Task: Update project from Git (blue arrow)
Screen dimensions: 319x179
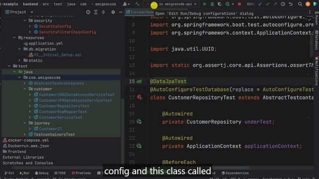Action: [x=260, y=4]
